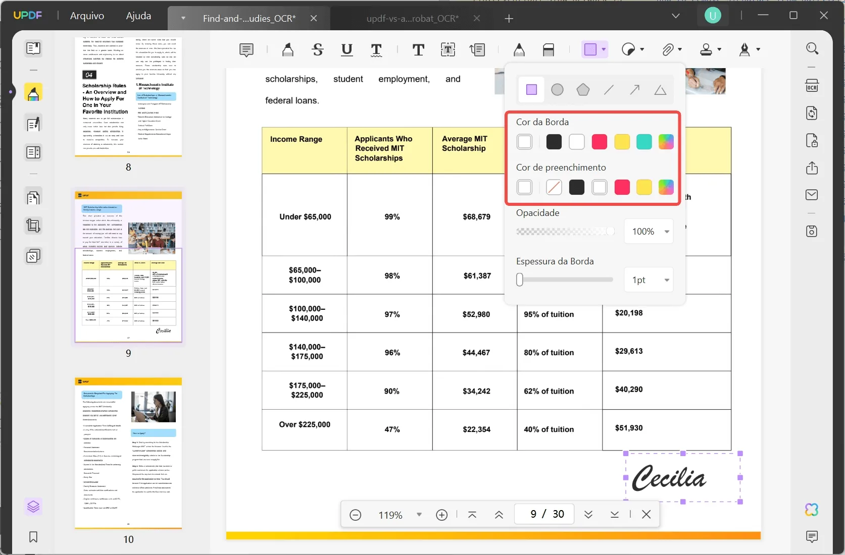Open the Arquivo menu
The image size is (845, 555).
87,16
